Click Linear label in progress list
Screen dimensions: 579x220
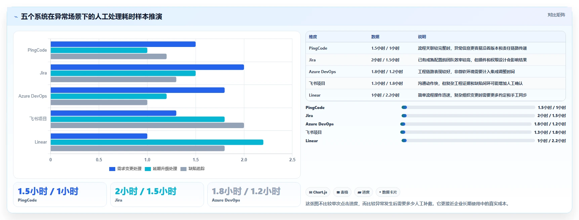pos(312,141)
